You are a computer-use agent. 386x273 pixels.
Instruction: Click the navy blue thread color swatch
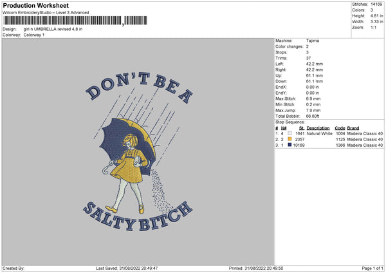click(x=289, y=145)
